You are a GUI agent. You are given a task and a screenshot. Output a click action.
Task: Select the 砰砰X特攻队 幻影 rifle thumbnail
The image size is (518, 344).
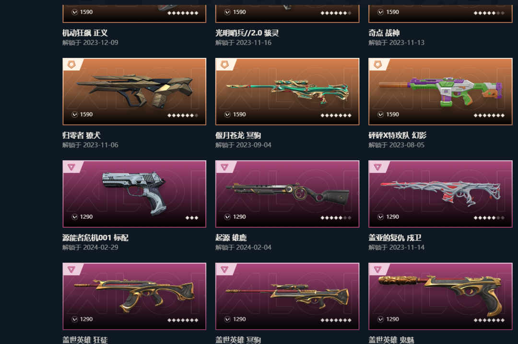click(440, 91)
